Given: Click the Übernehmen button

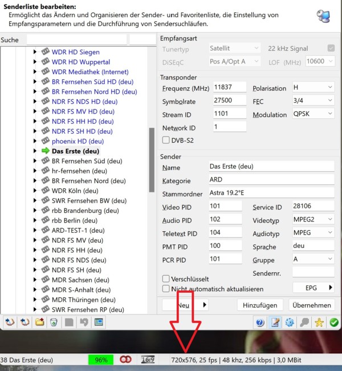Looking at the screenshot, I should 312,305.
